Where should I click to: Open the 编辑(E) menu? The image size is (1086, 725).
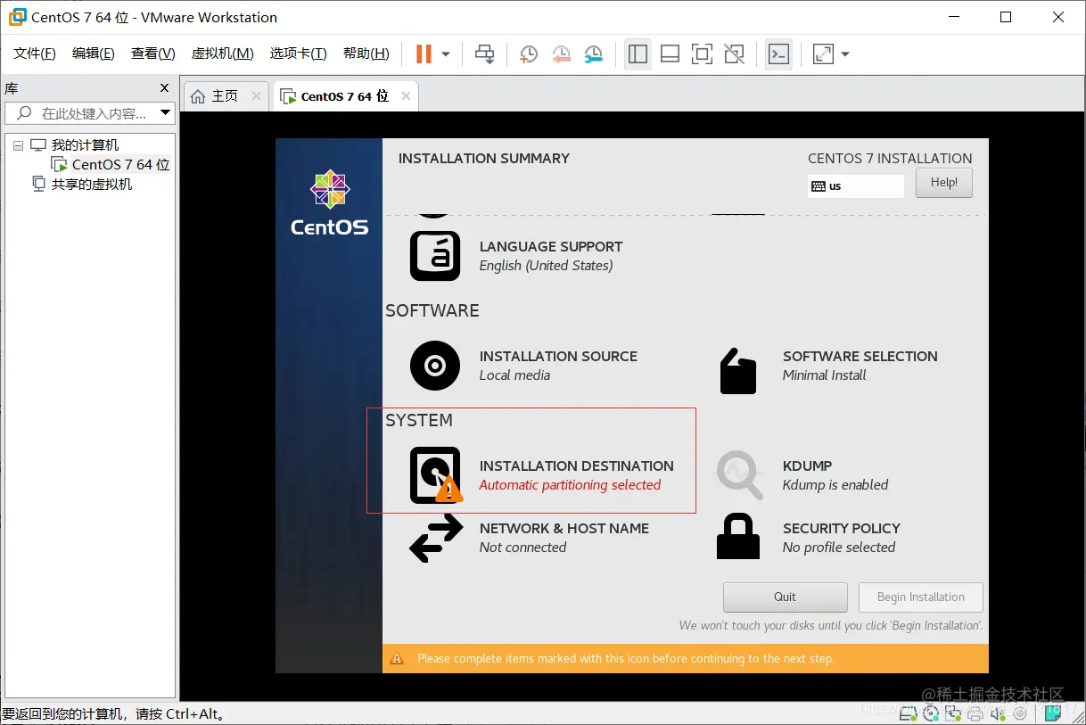tap(94, 54)
